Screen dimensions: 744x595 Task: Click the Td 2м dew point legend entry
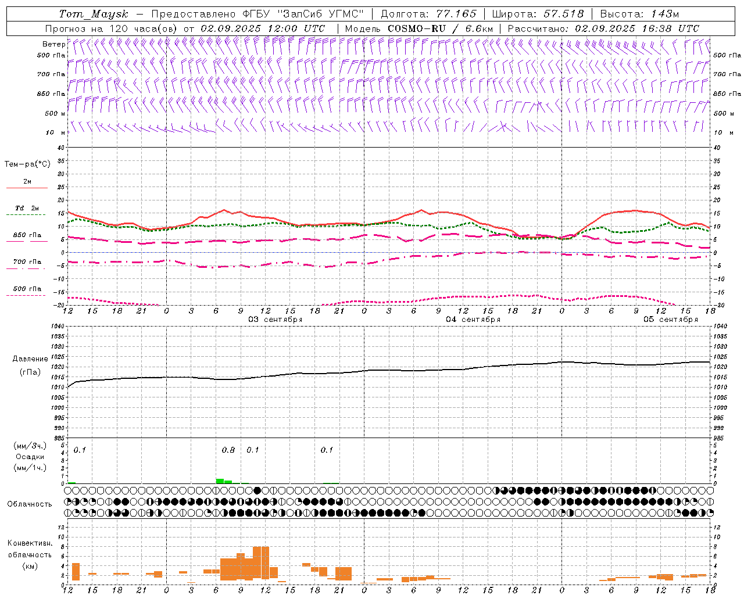click(27, 208)
